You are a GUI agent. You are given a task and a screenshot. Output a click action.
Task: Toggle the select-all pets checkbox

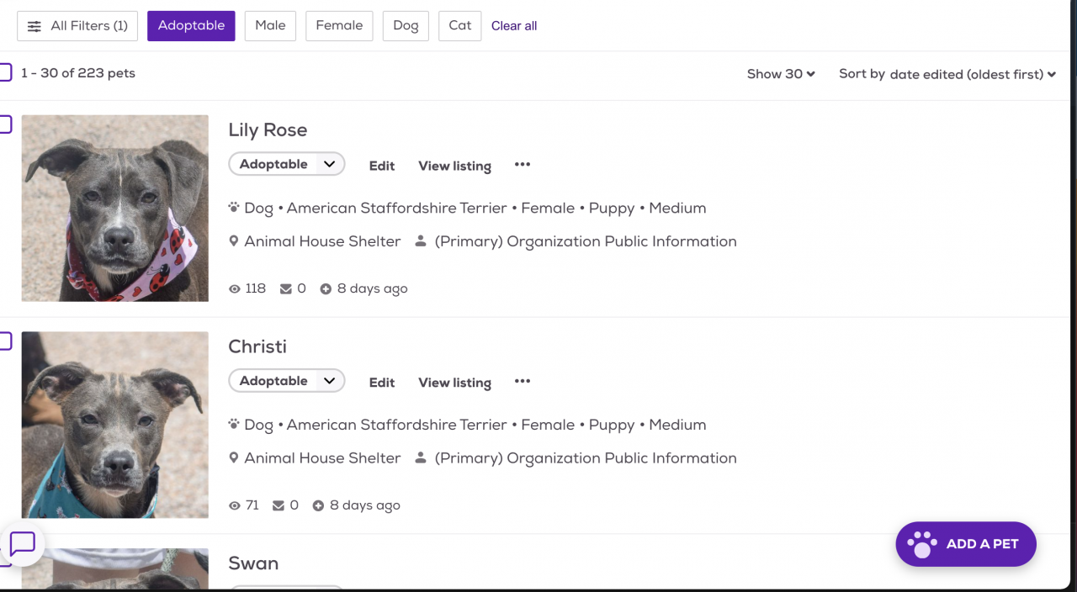tap(4, 73)
